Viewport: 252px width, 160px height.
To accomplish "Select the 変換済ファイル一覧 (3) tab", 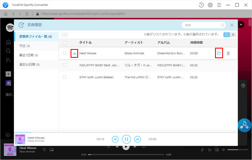I will [36, 36].
